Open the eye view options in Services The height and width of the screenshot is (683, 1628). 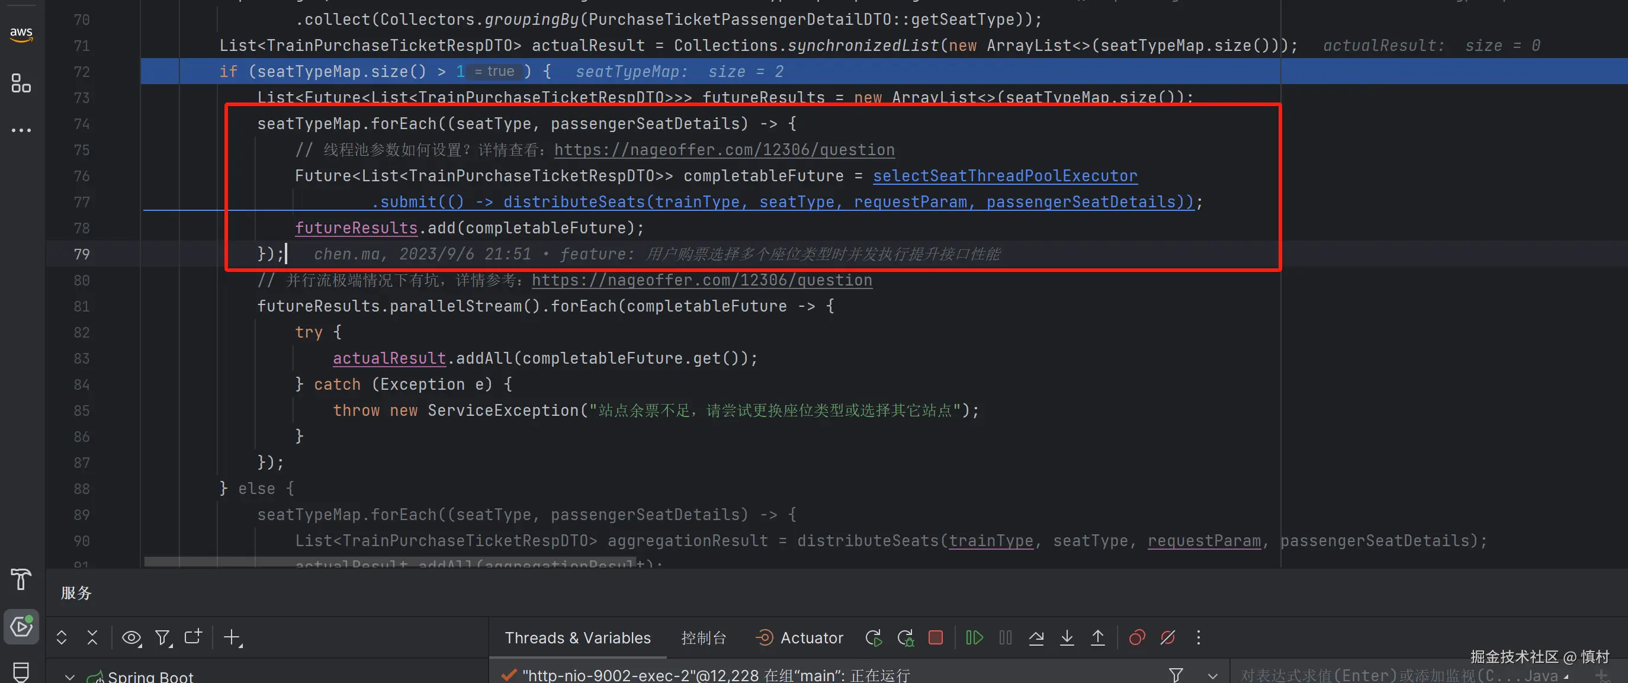(131, 637)
